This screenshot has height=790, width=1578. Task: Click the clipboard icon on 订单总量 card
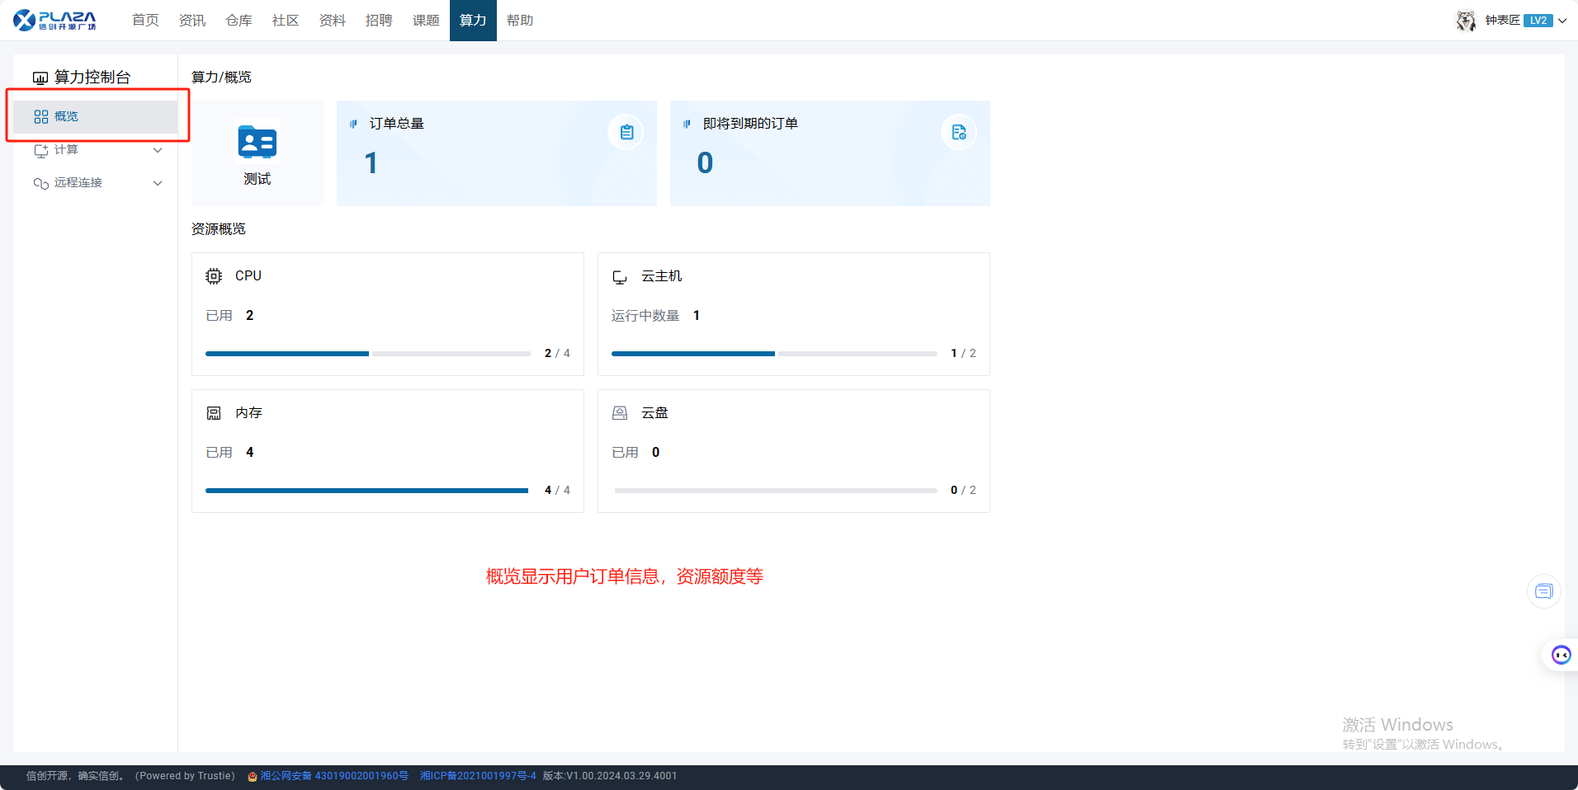[x=626, y=132]
